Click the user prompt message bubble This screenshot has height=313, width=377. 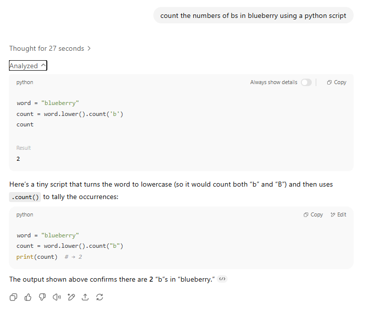(253, 15)
